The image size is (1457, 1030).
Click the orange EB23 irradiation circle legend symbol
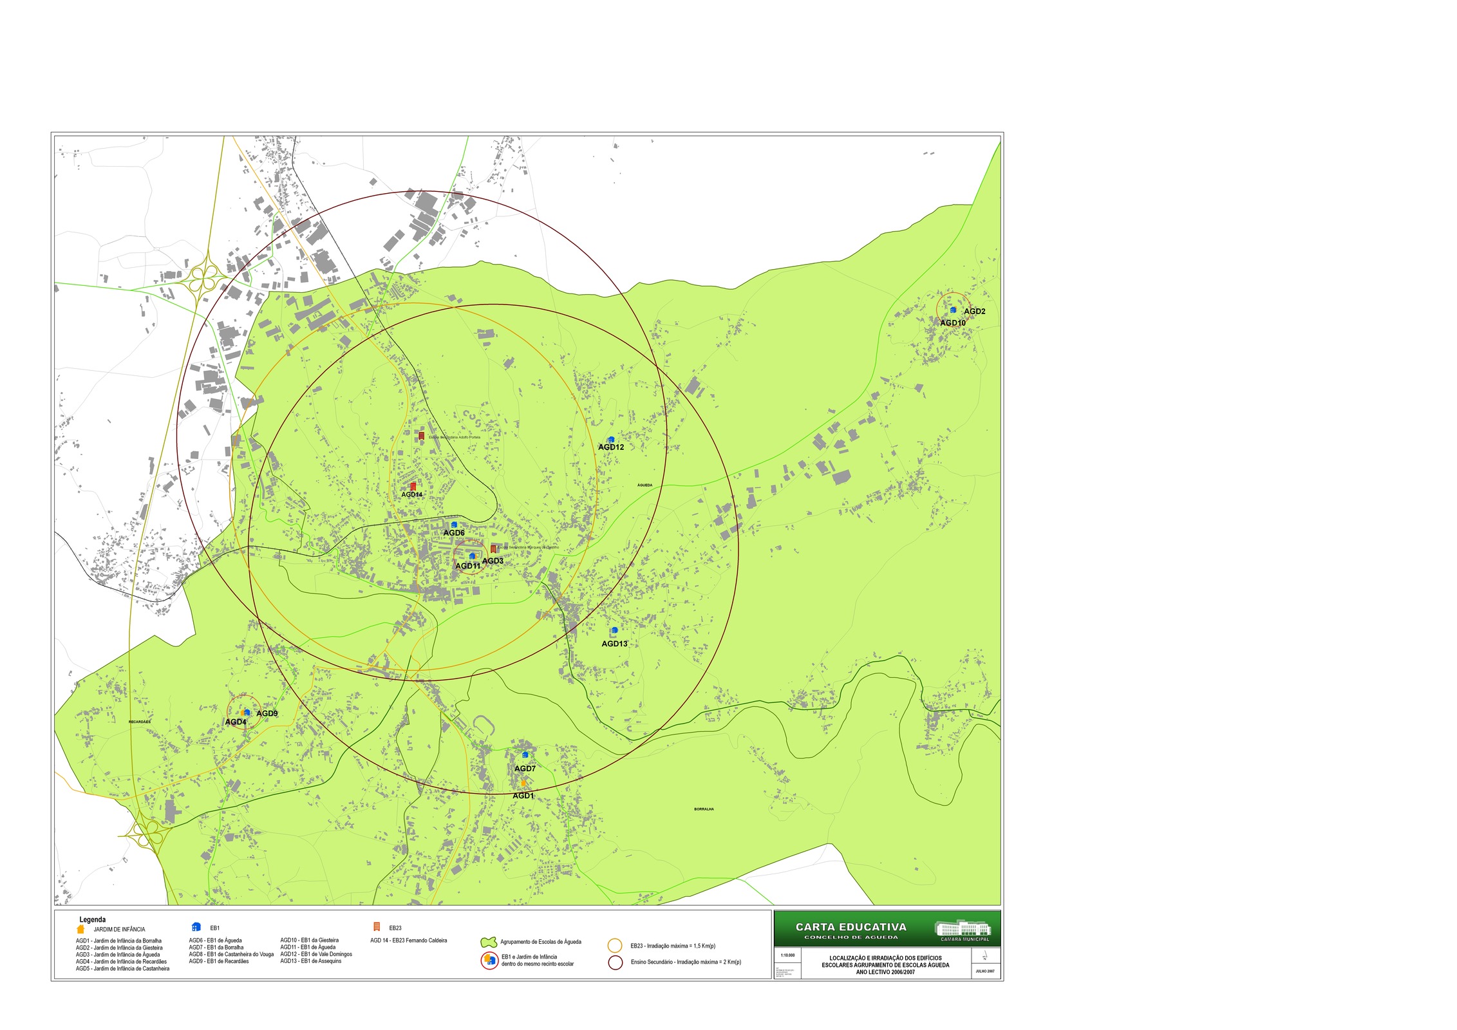tap(615, 946)
